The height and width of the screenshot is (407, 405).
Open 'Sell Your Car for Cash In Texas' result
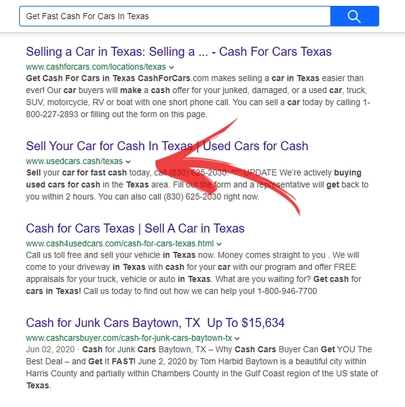click(x=167, y=146)
